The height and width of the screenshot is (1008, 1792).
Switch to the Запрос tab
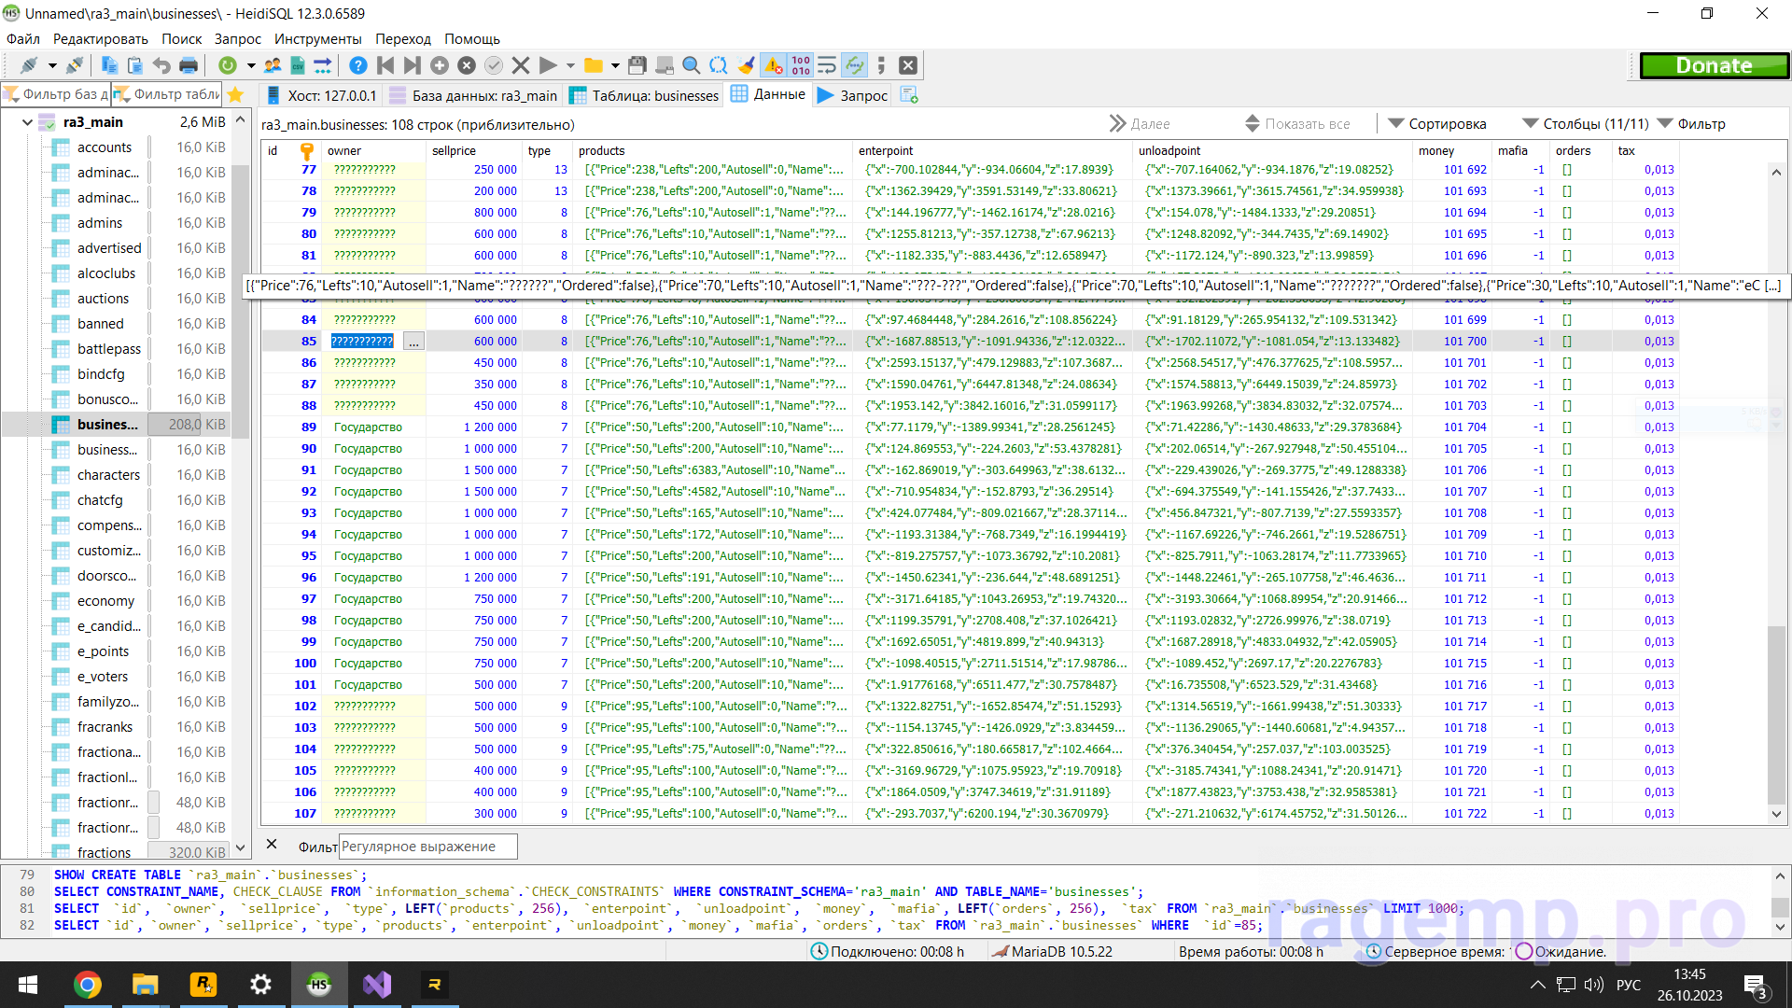(853, 95)
